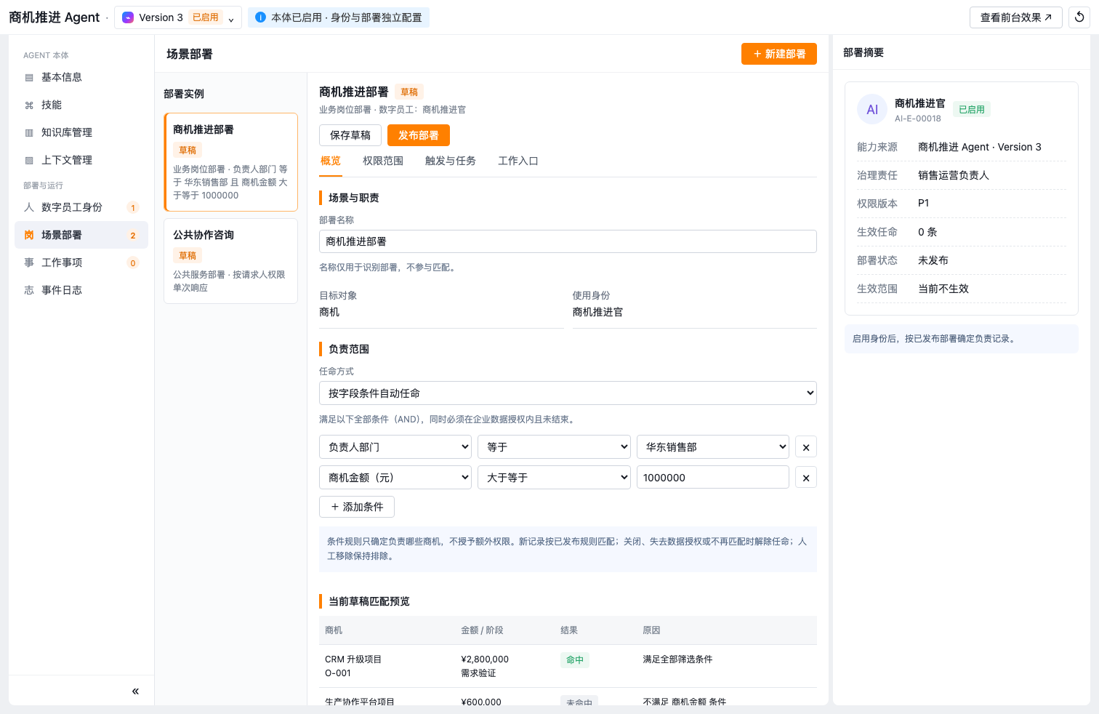The width and height of the screenshot is (1099, 714).
Task: Click the 保存草稿 button
Action: coord(350,135)
